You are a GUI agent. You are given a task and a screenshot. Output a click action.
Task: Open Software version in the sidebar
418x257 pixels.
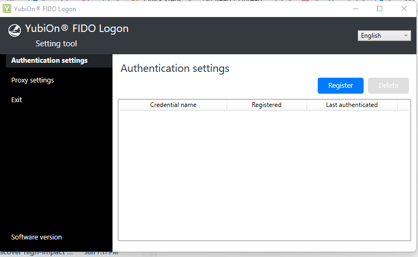[x=36, y=237]
